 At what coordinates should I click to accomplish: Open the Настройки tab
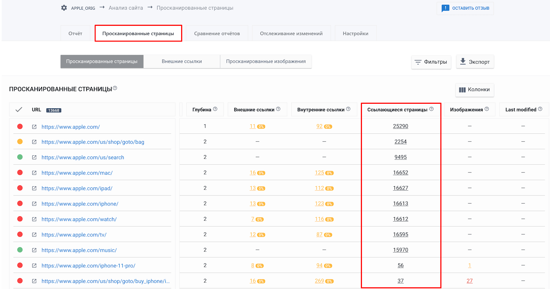pyautogui.click(x=355, y=33)
